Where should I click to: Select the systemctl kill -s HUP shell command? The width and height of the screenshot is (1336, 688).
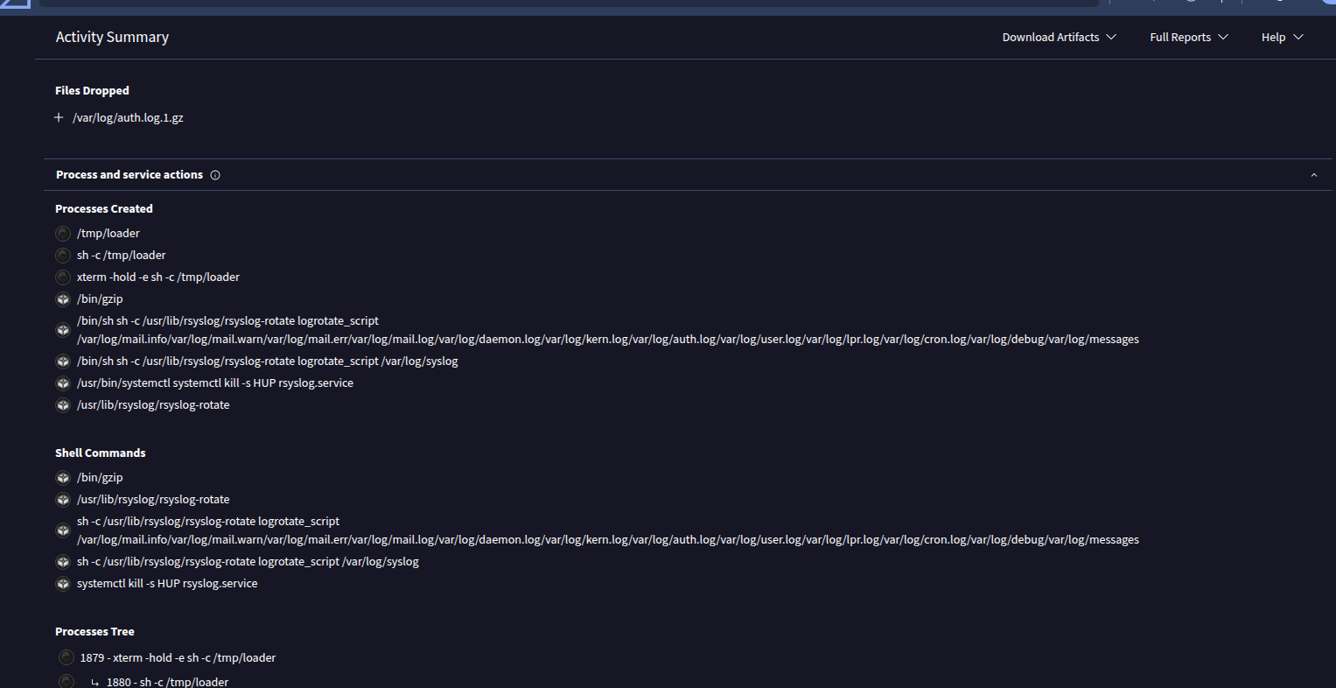coord(167,583)
